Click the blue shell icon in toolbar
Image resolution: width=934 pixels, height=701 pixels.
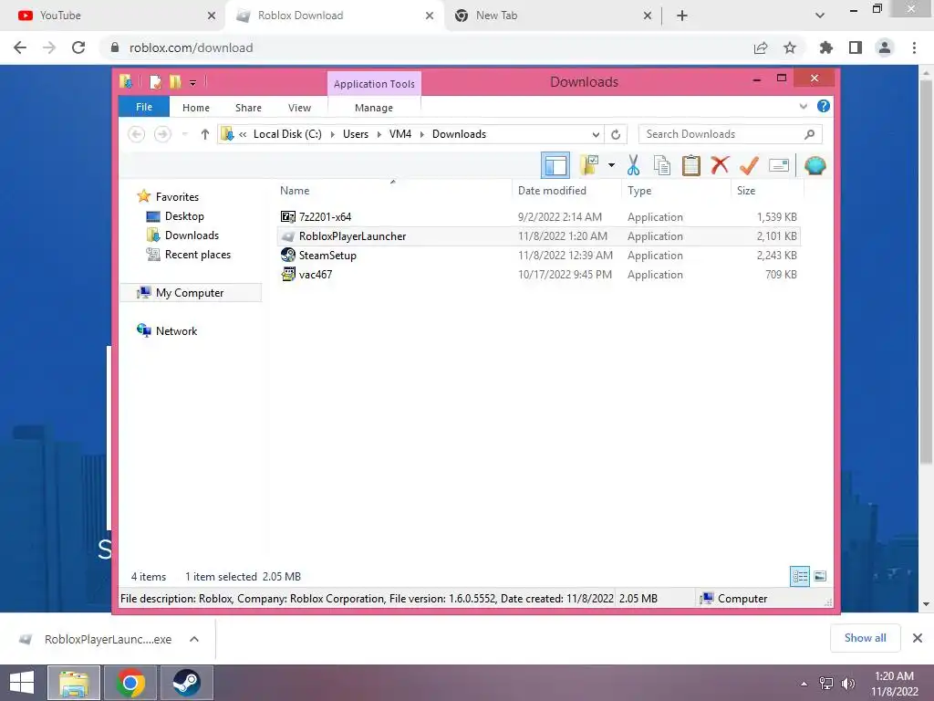pyautogui.click(x=815, y=165)
